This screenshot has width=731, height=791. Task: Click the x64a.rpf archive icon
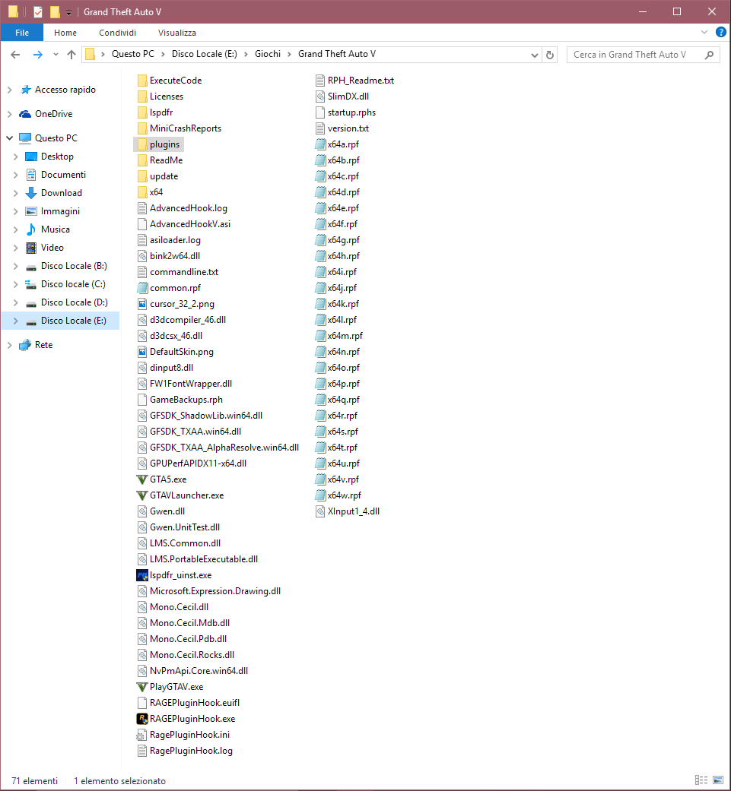click(x=320, y=144)
